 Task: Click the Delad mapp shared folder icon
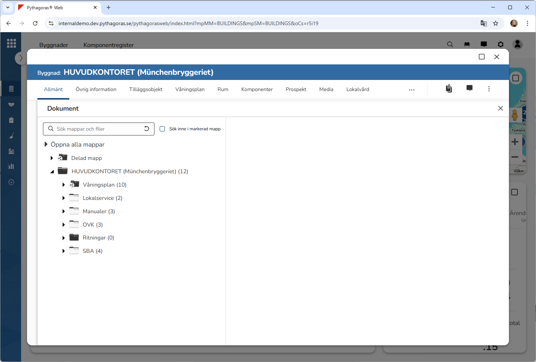(63, 158)
